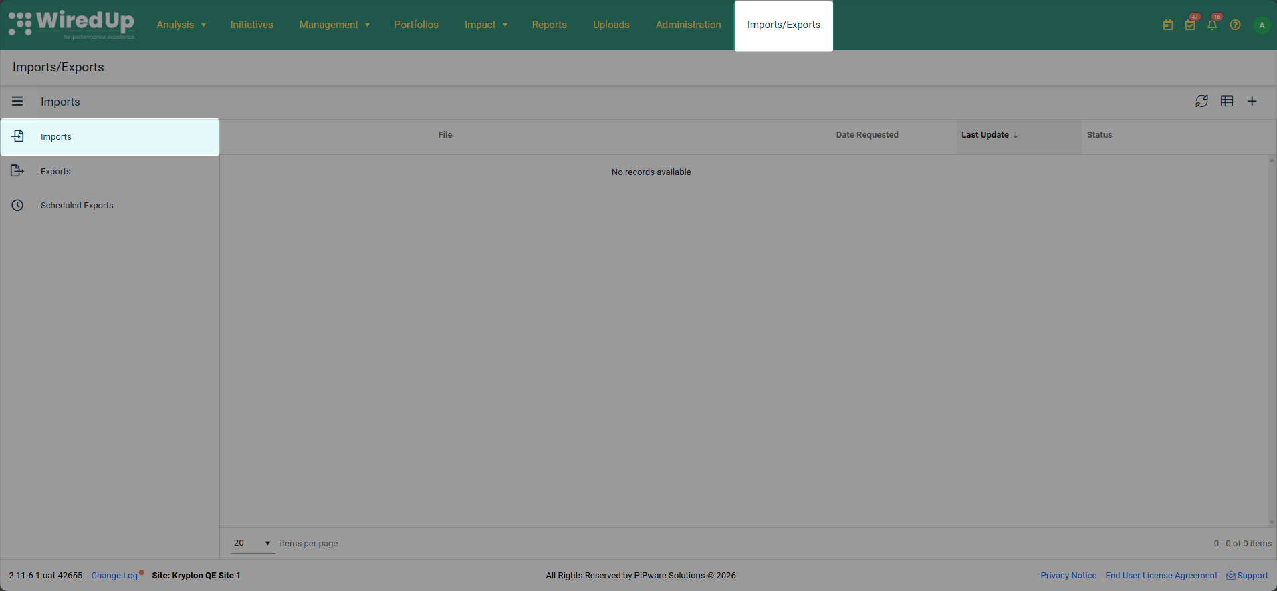Click the WiredUp logo
This screenshot has height=591, width=1277.
pos(72,25)
